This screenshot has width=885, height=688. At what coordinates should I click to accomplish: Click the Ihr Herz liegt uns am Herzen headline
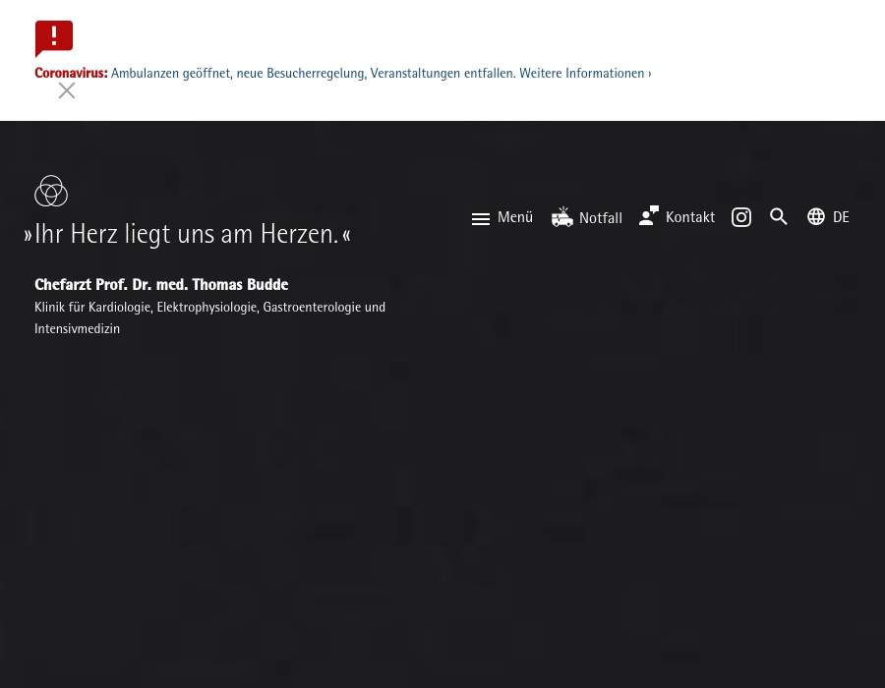click(187, 234)
